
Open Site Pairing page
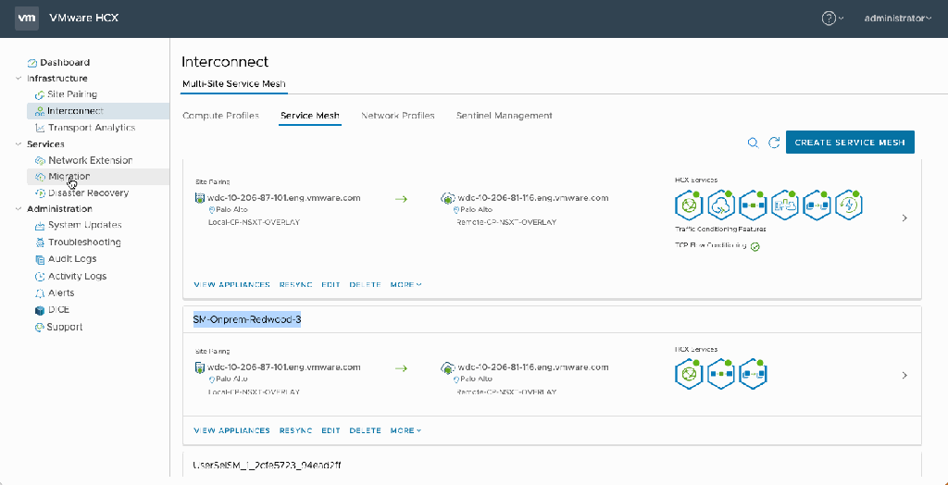pyautogui.click(x=72, y=94)
